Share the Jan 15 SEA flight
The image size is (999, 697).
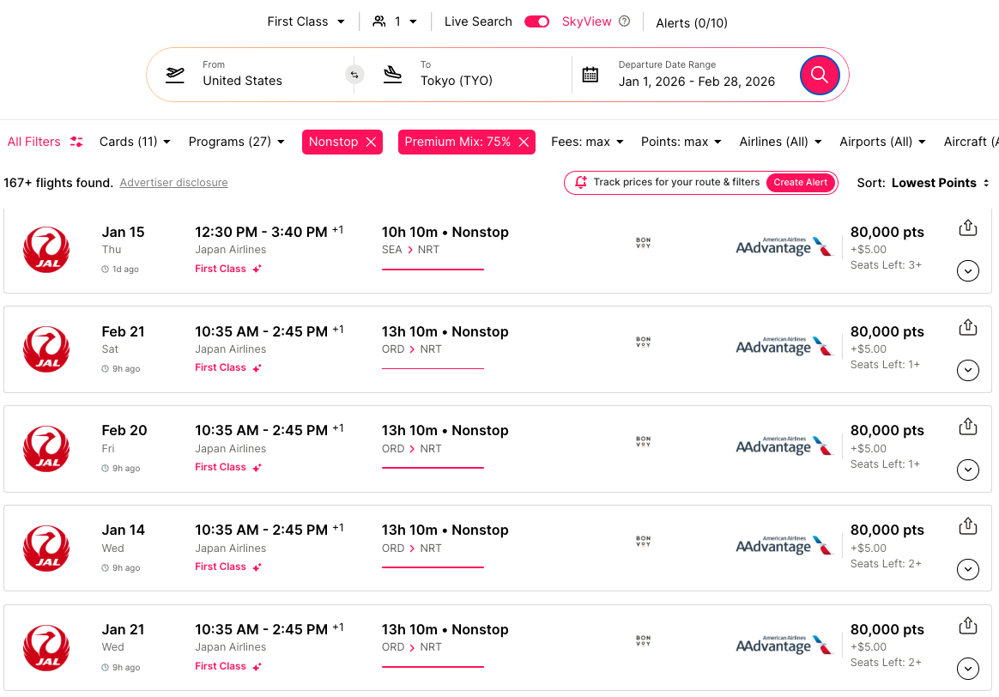point(968,227)
